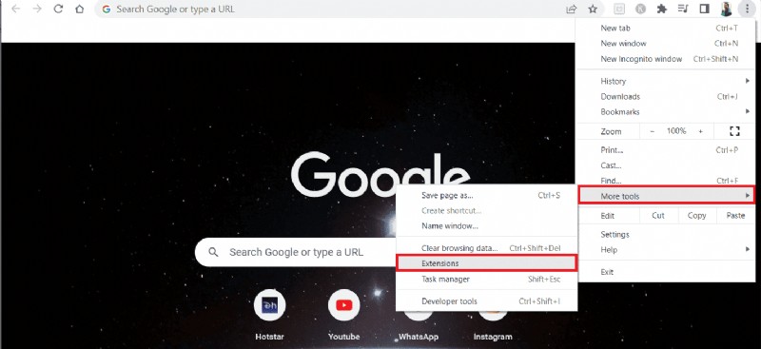Click the share page icon
This screenshot has height=349, width=761.
tap(572, 9)
